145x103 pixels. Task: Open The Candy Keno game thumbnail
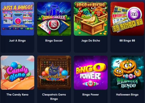[x=17, y=73]
